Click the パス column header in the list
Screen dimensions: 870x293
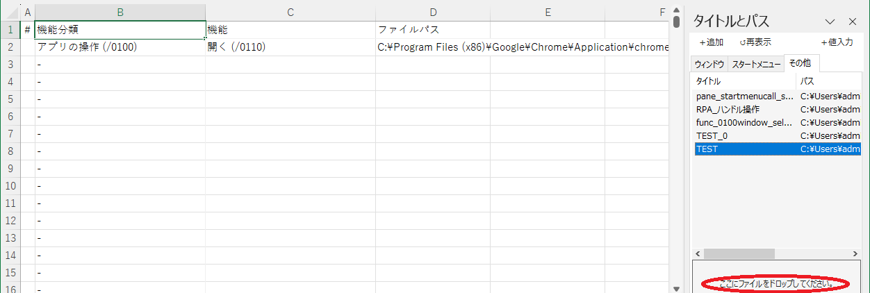click(827, 81)
